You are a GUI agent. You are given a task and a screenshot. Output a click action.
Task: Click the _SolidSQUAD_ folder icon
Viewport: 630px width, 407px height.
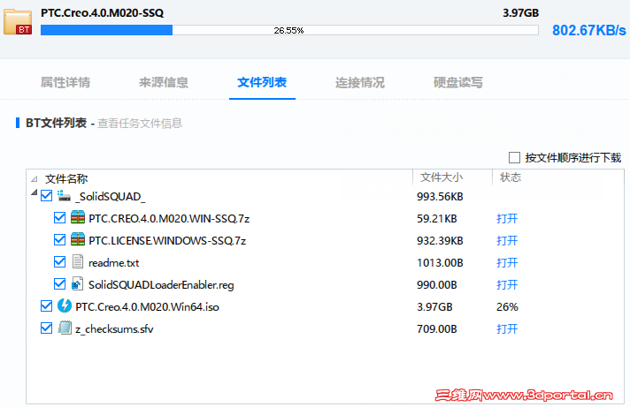pyautogui.click(x=64, y=196)
